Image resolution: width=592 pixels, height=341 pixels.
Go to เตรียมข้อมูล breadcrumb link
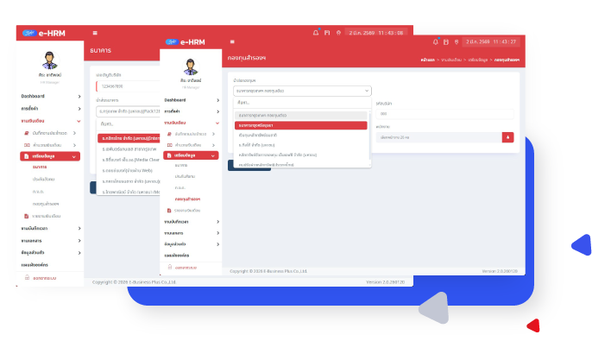click(x=477, y=60)
